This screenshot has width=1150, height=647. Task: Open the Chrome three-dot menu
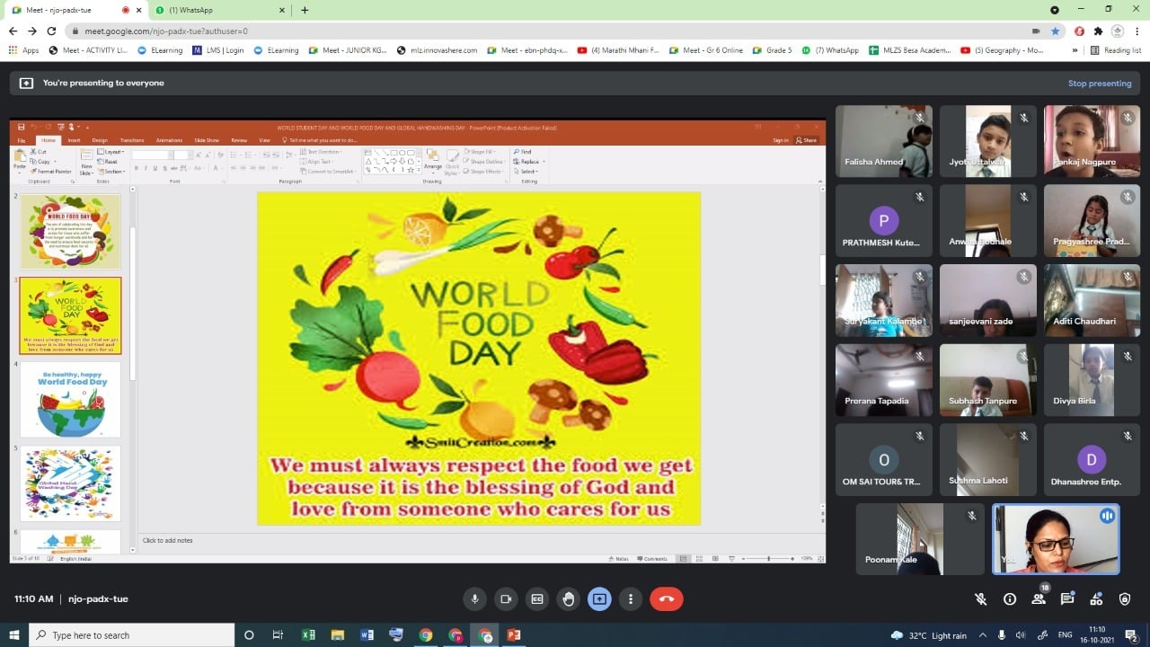(1137, 31)
